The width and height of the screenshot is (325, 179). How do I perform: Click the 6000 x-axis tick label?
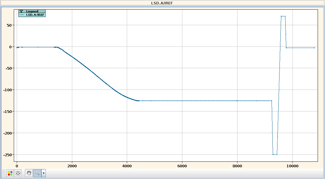pyautogui.click(x=182, y=166)
